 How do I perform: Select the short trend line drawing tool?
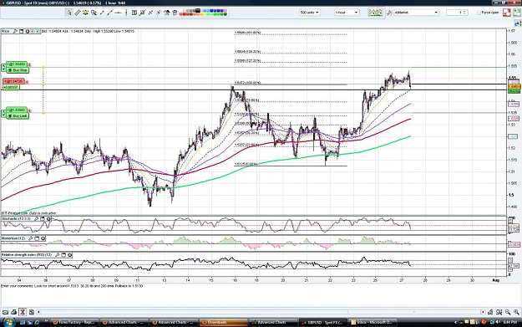pyautogui.click(x=102, y=13)
